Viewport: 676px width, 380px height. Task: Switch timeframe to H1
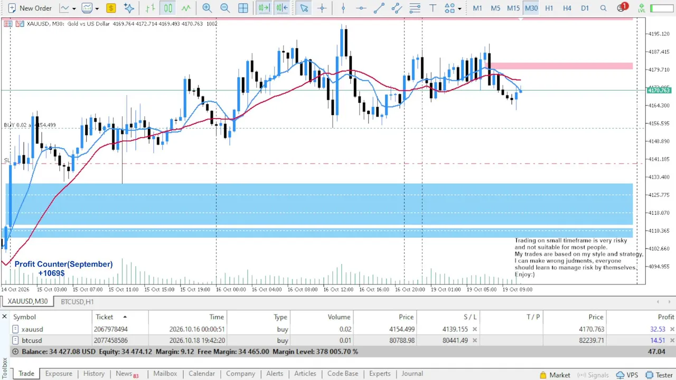(549, 8)
